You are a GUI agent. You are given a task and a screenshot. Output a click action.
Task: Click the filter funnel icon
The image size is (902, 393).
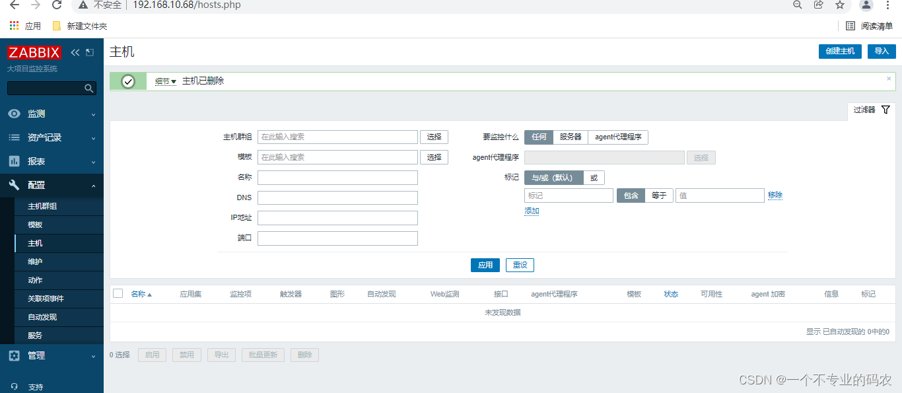pyautogui.click(x=886, y=110)
